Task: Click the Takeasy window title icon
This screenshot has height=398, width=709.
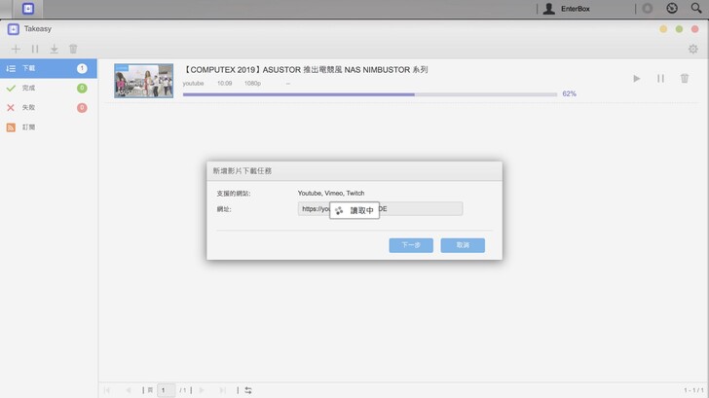Action: click(13, 29)
